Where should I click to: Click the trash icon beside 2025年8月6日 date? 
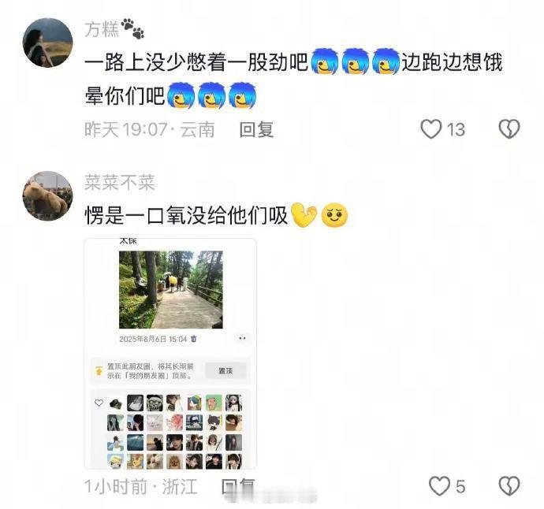pos(194,339)
